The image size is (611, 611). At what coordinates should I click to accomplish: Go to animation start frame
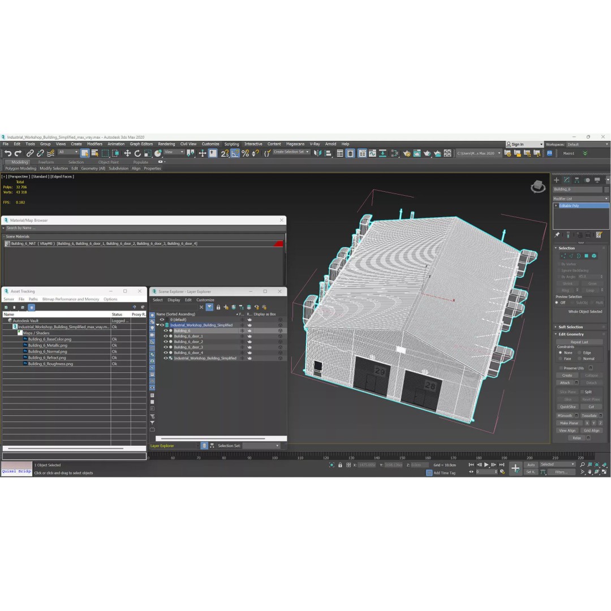point(471,464)
